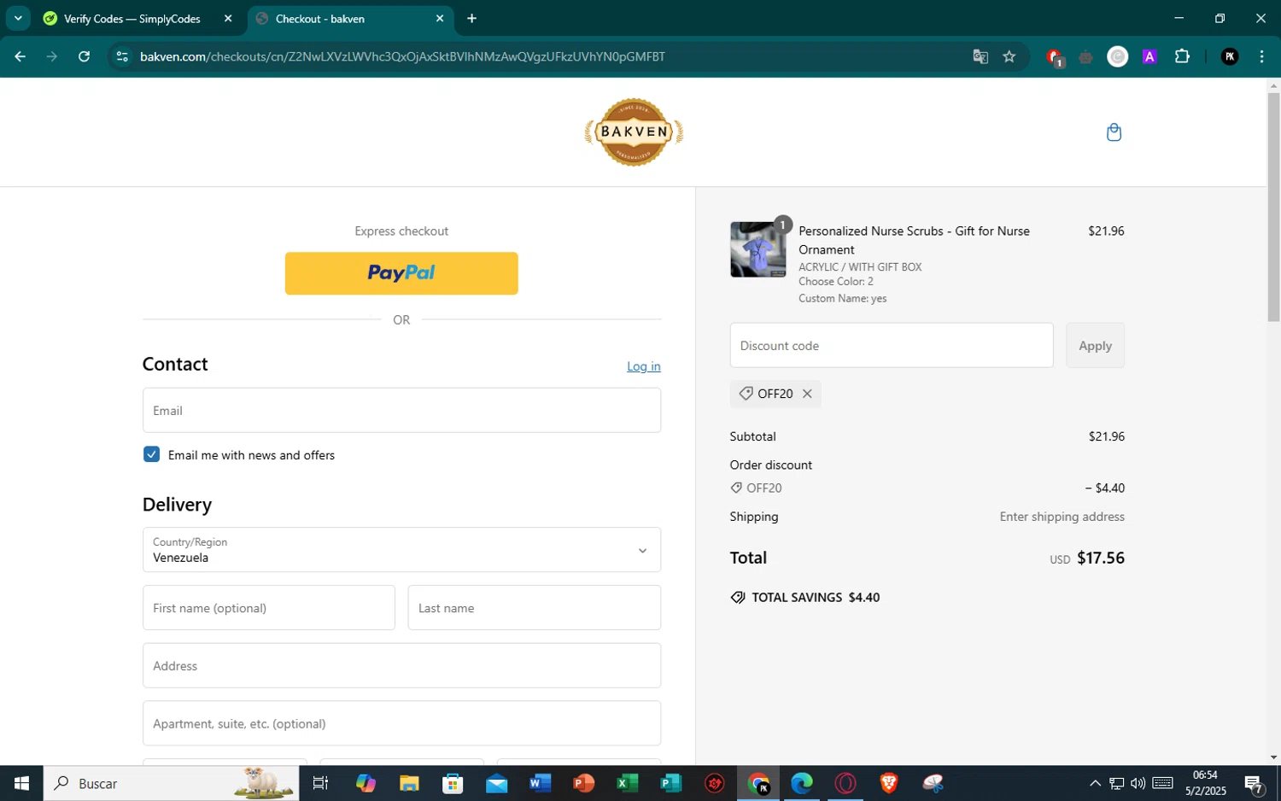Click the page vertical scrollbar
This screenshot has height=801, width=1281.
click(1273, 208)
